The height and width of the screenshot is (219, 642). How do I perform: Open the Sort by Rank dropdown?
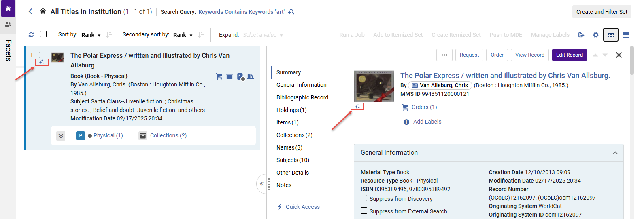coord(91,35)
